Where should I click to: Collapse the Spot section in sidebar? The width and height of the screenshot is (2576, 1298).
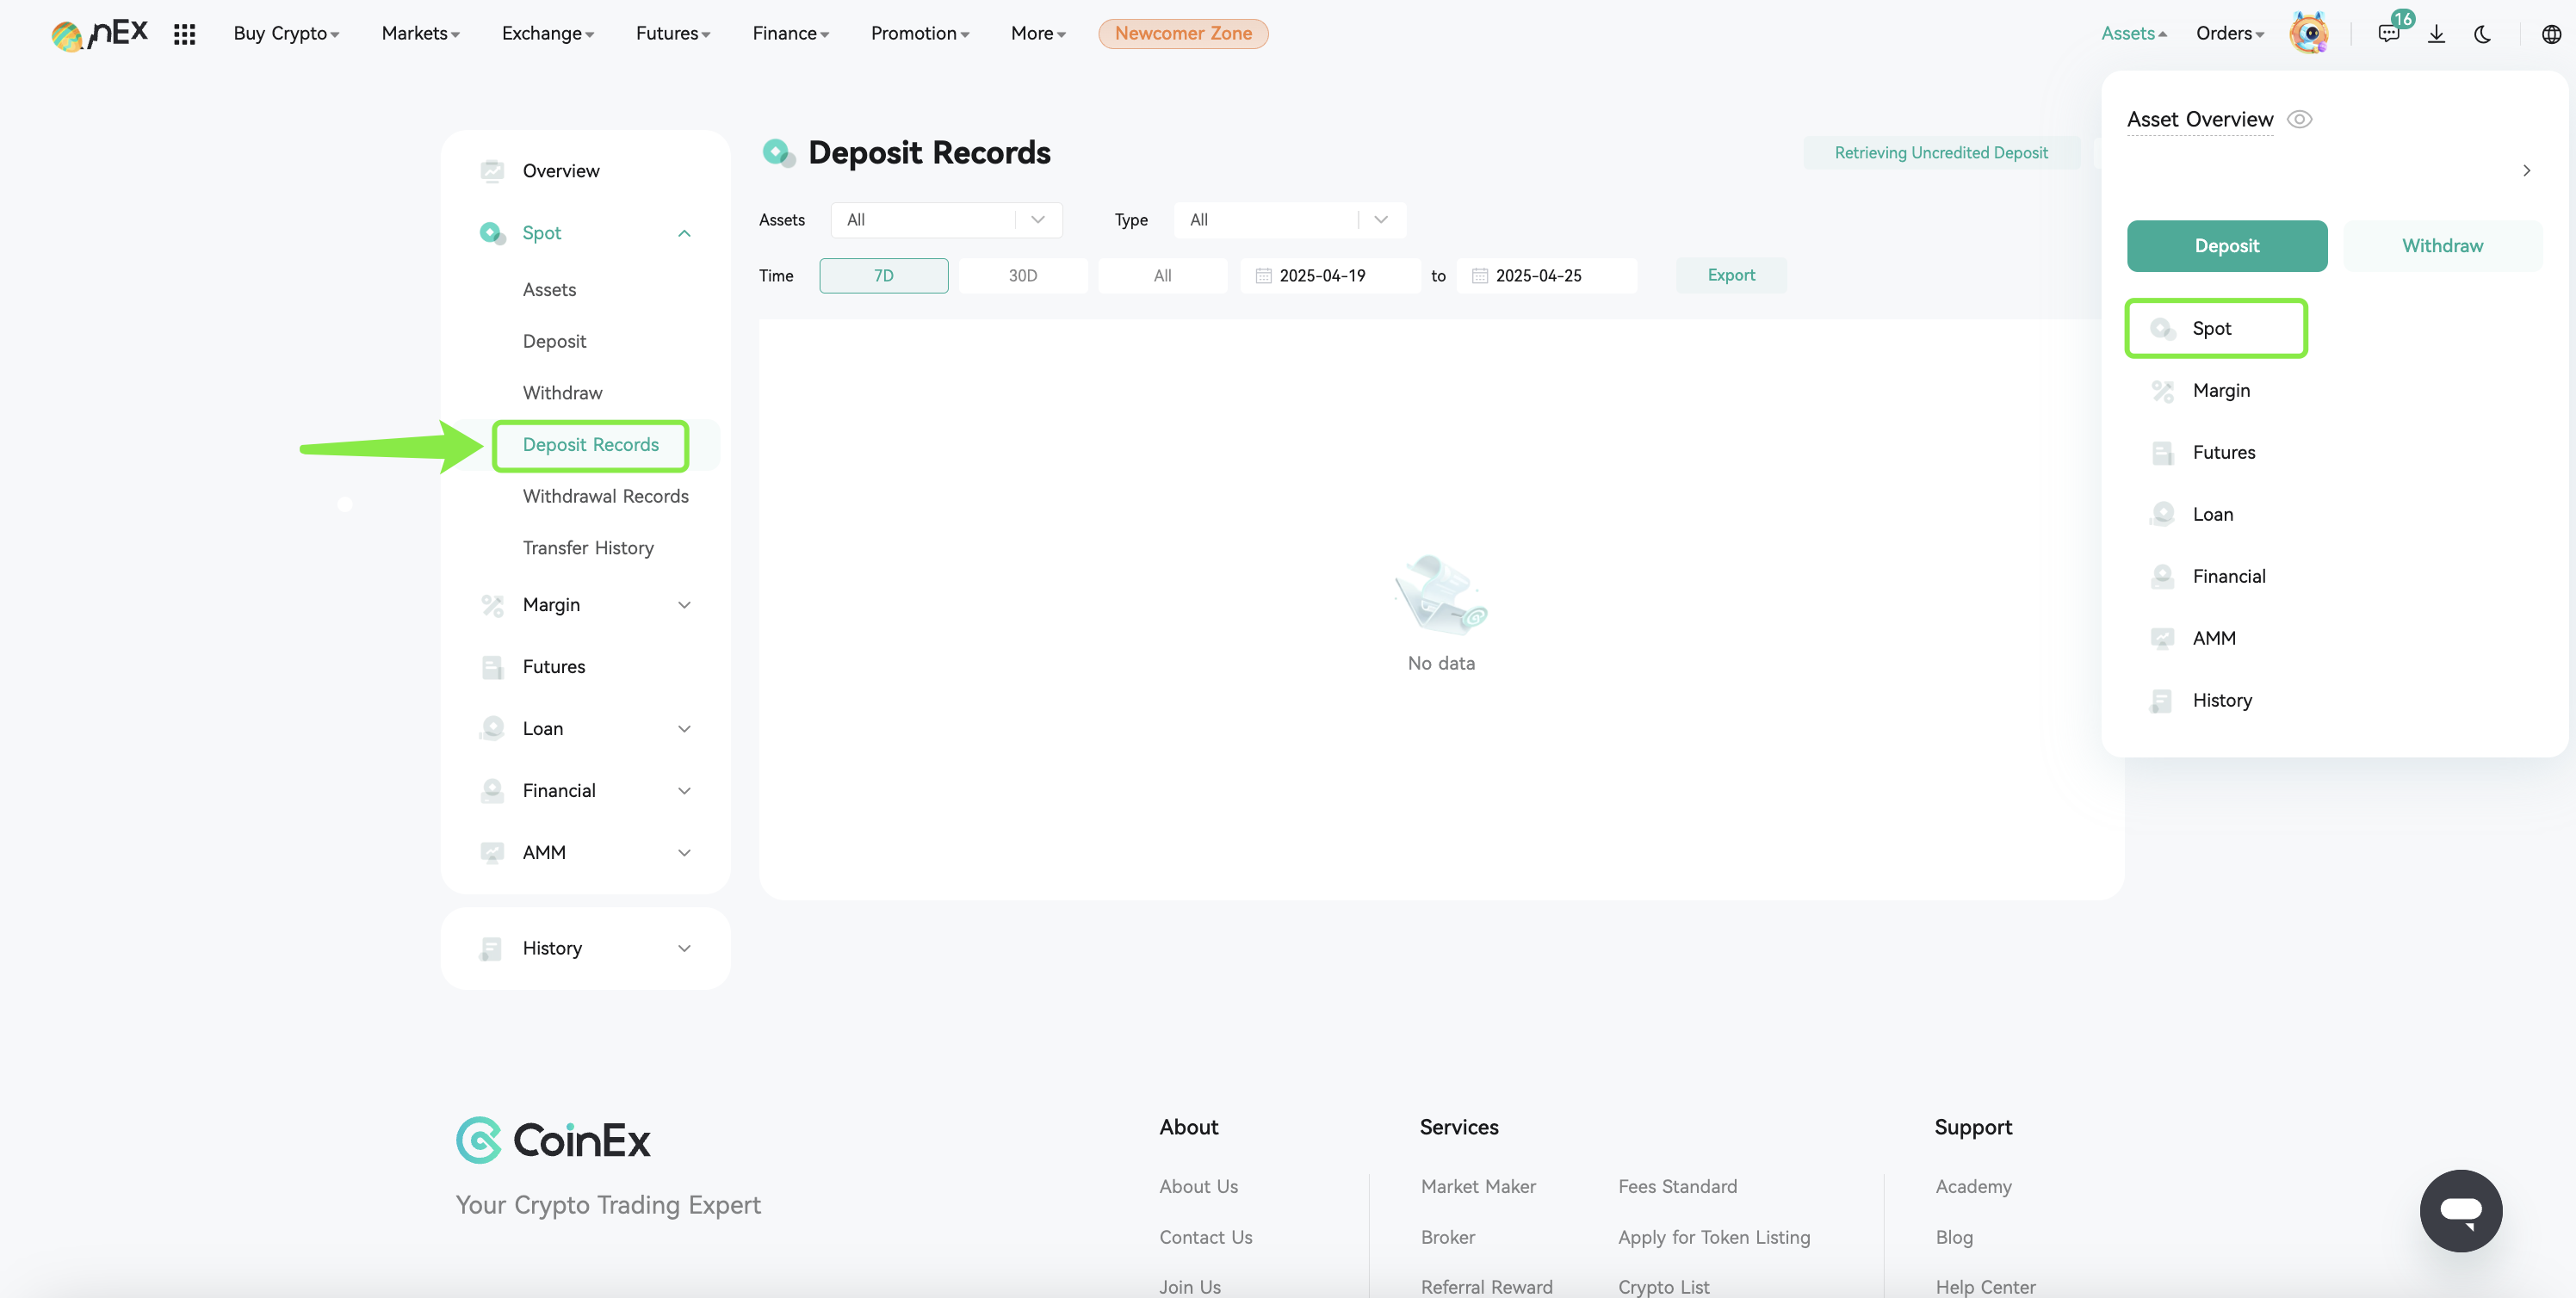(x=684, y=233)
